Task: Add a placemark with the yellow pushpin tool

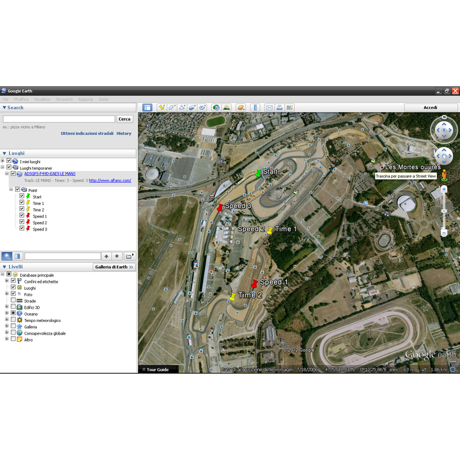Action: pos(162,108)
